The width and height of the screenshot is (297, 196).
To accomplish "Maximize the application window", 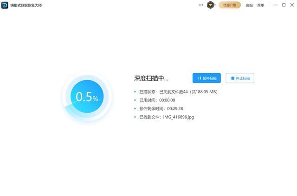I will click(x=284, y=5).
